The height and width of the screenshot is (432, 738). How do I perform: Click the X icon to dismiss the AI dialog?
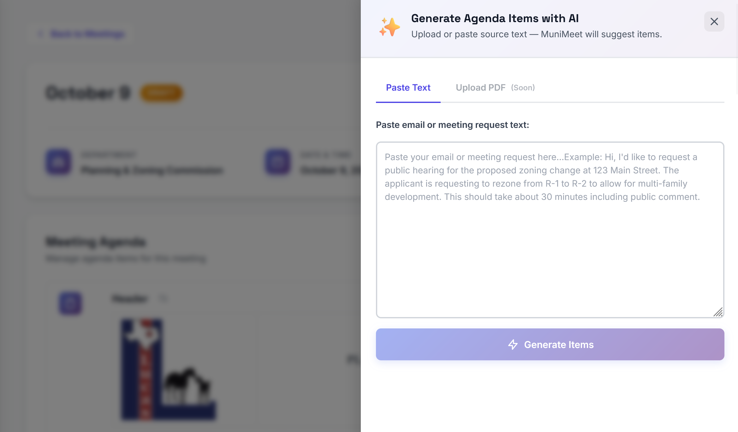[x=714, y=21]
